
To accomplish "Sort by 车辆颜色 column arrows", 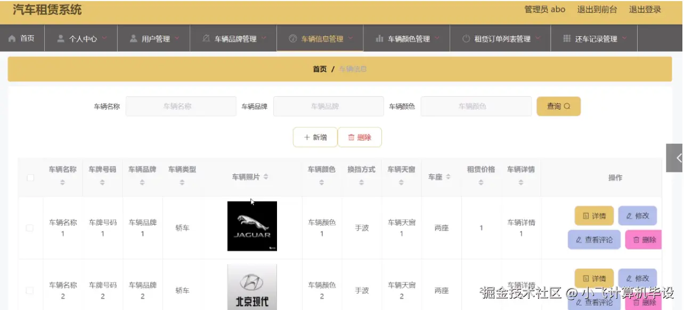I will (322, 182).
